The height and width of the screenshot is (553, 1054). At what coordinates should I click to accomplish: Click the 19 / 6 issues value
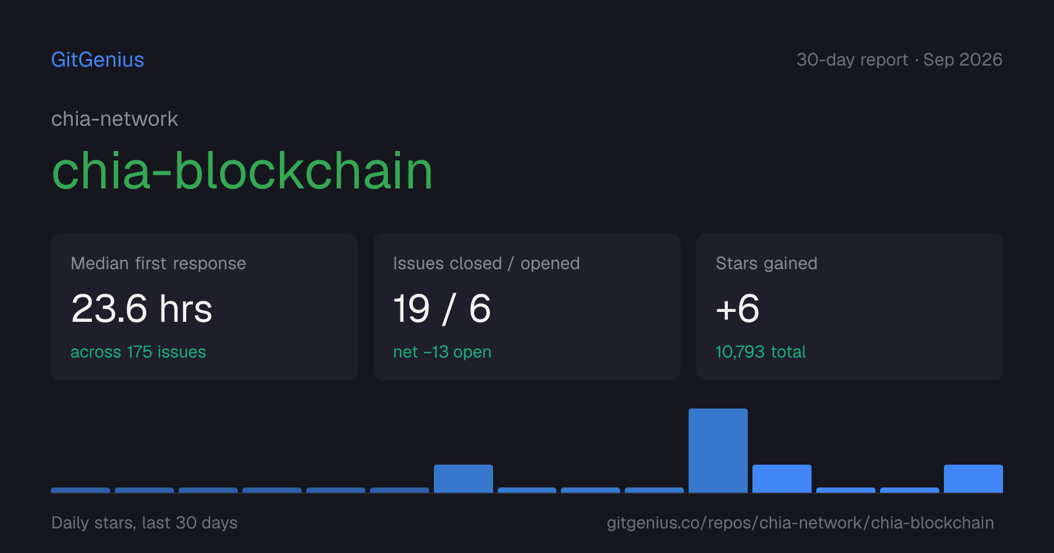[442, 308]
